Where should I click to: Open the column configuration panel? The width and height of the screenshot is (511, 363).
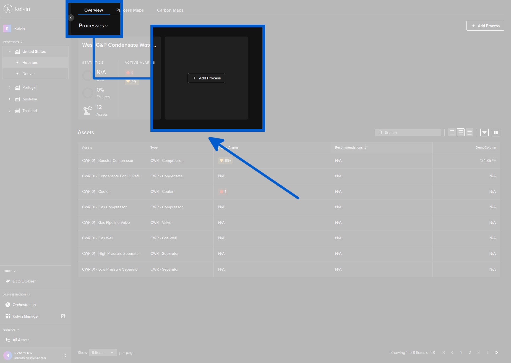point(496,133)
